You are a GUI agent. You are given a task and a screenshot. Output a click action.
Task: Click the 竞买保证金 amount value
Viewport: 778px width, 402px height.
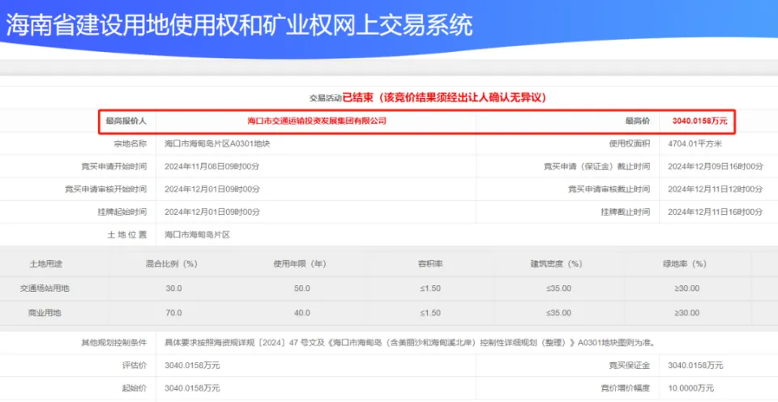coord(694,366)
